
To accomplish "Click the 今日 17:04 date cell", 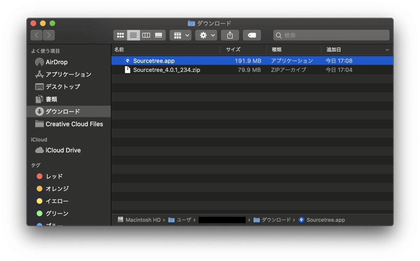I will [339, 70].
